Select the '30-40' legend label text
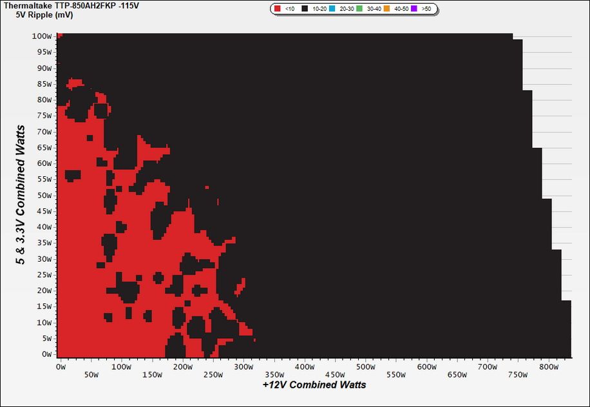The width and height of the screenshot is (590, 407). 374,9
